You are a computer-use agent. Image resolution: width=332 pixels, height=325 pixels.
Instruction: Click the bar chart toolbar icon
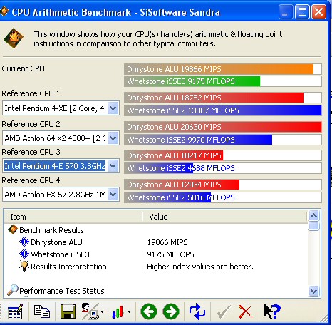[x=121, y=311]
